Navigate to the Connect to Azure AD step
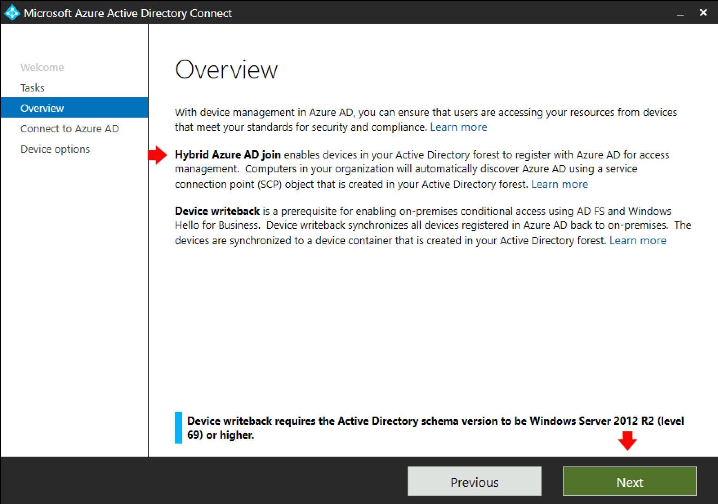This screenshot has width=718, height=504. (69, 128)
